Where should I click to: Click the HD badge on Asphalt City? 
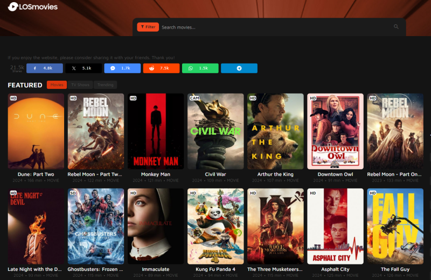pyautogui.click(x=313, y=193)
